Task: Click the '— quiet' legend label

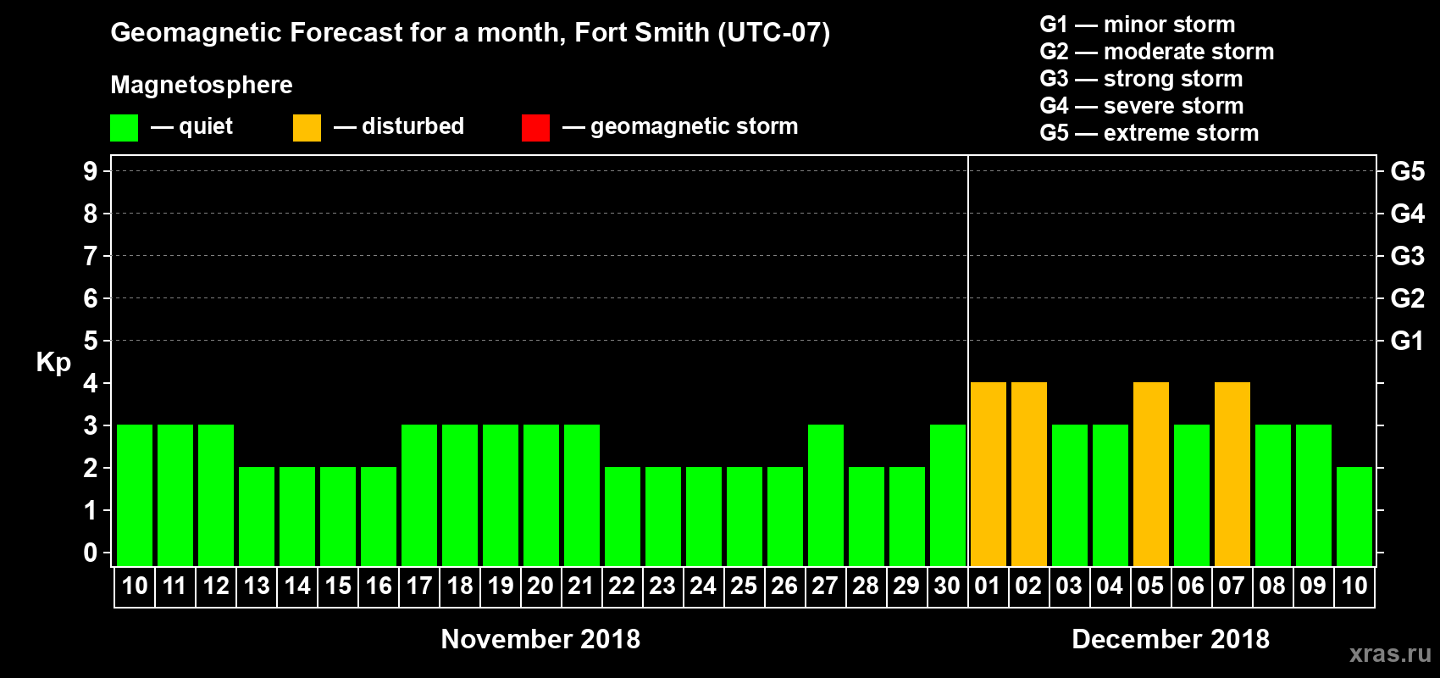Action: pos(192,127)
